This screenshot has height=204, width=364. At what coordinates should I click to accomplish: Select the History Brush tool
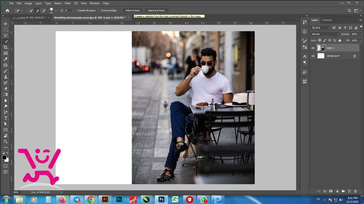click(x=6, y=83)
